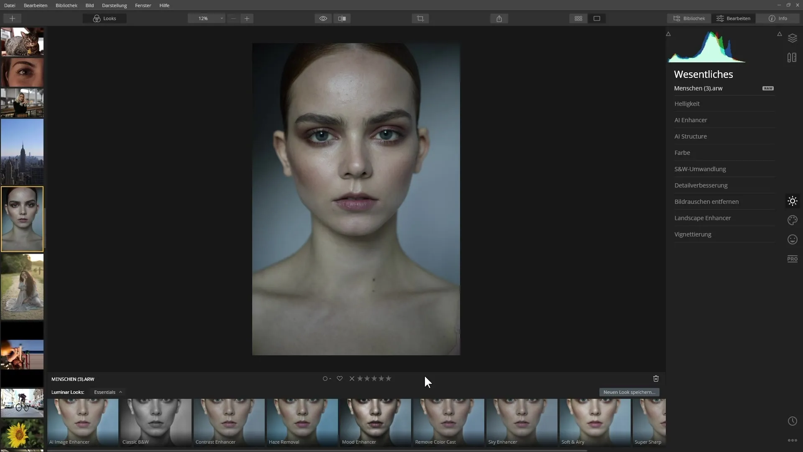
Task: Open the Fenster menu
Action: (143, 5)
